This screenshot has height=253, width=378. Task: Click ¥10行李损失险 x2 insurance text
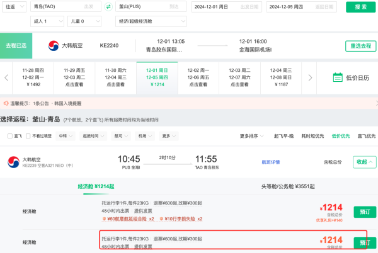click(x=183, y=219)
